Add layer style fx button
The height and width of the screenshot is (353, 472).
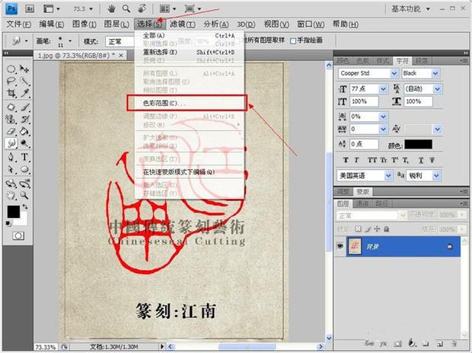point(383,343)
